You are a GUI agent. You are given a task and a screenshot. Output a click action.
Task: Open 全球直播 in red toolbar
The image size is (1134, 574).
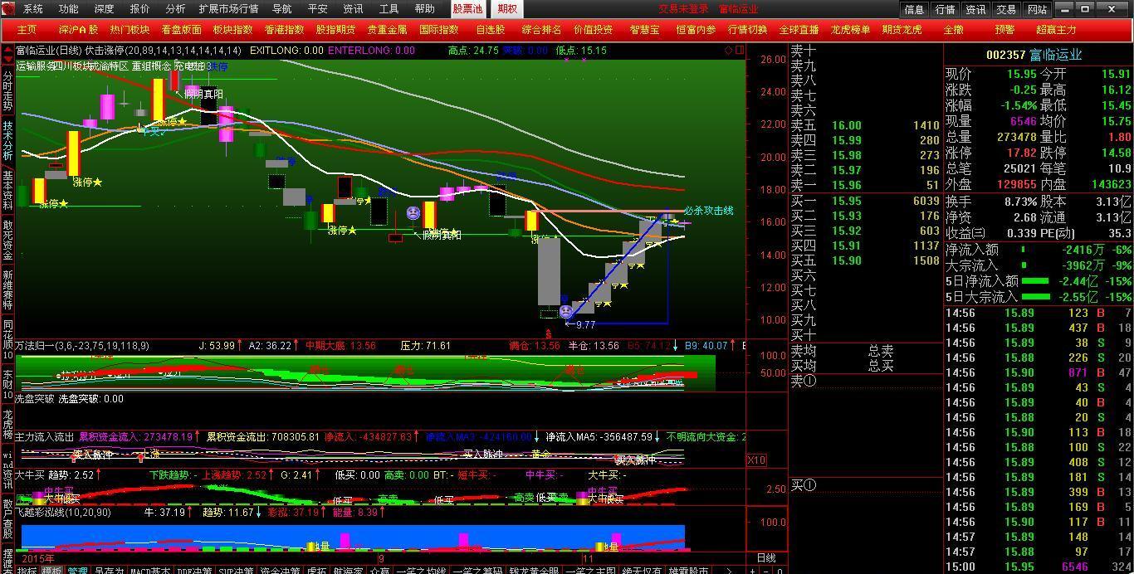[799, 29]
